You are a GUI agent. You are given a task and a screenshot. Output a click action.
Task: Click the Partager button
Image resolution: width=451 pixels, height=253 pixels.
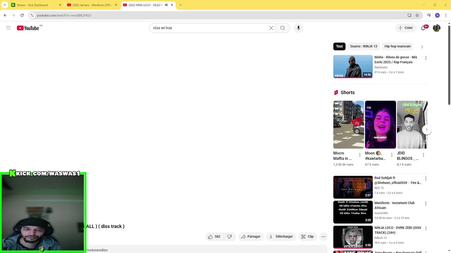251,236
